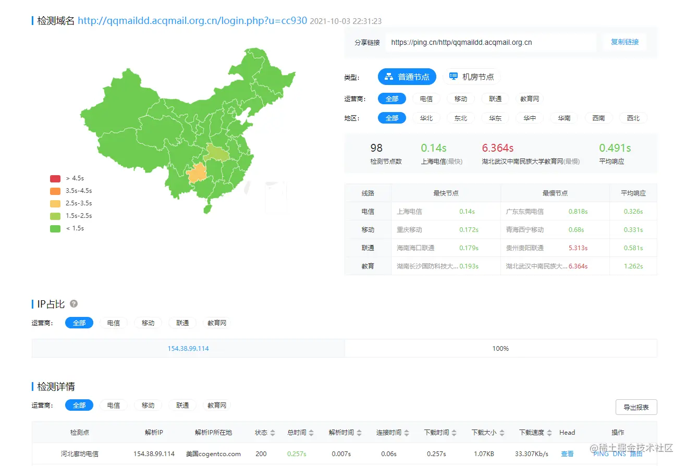Filter top 运营商 by 联通
This screenshot has height=466, width=686.
[x=495, y=99]
